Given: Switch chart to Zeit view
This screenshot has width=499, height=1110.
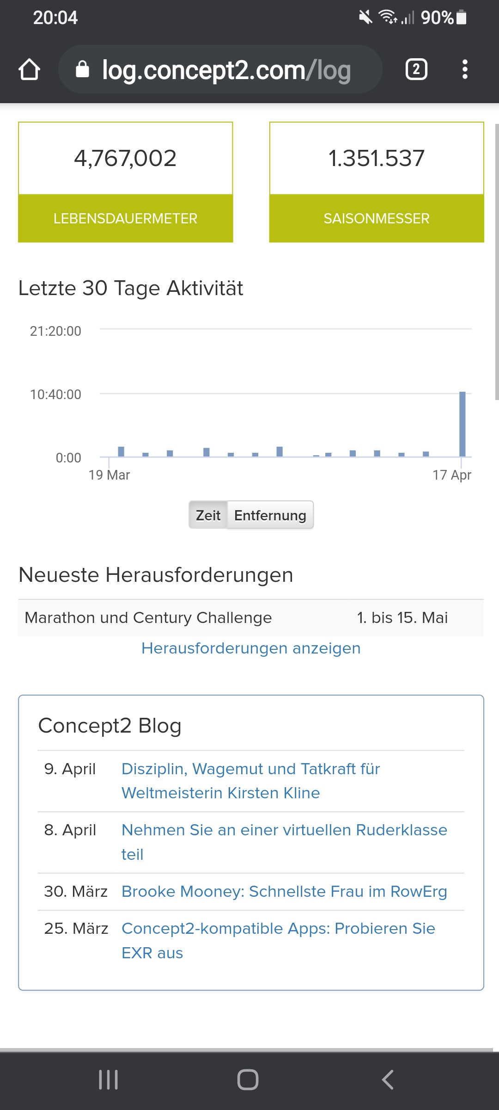Looking at the screenshot, I should [x=208, y=515].
